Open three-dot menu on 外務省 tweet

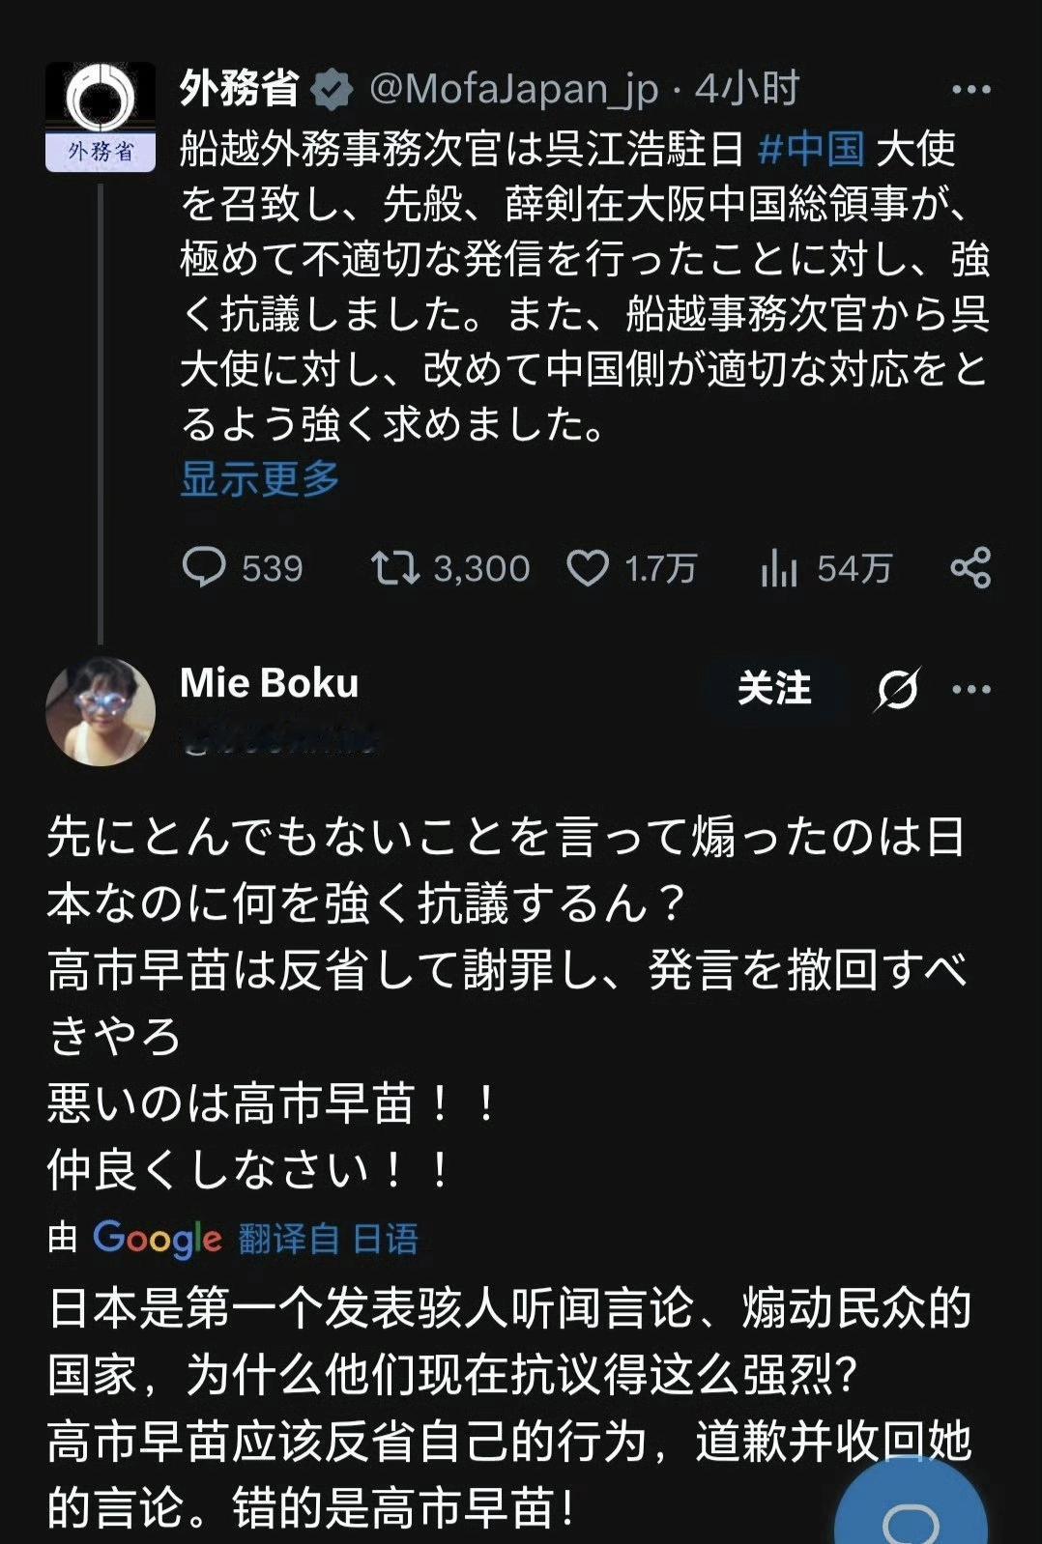click(970, 90)
